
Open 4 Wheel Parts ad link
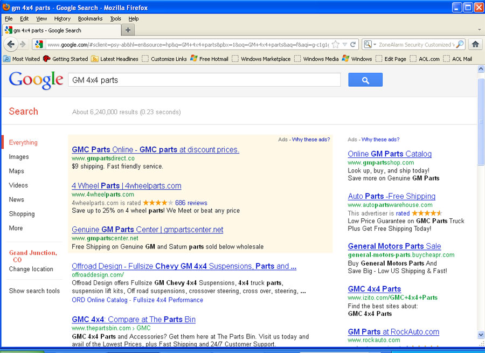pos(127,185)
